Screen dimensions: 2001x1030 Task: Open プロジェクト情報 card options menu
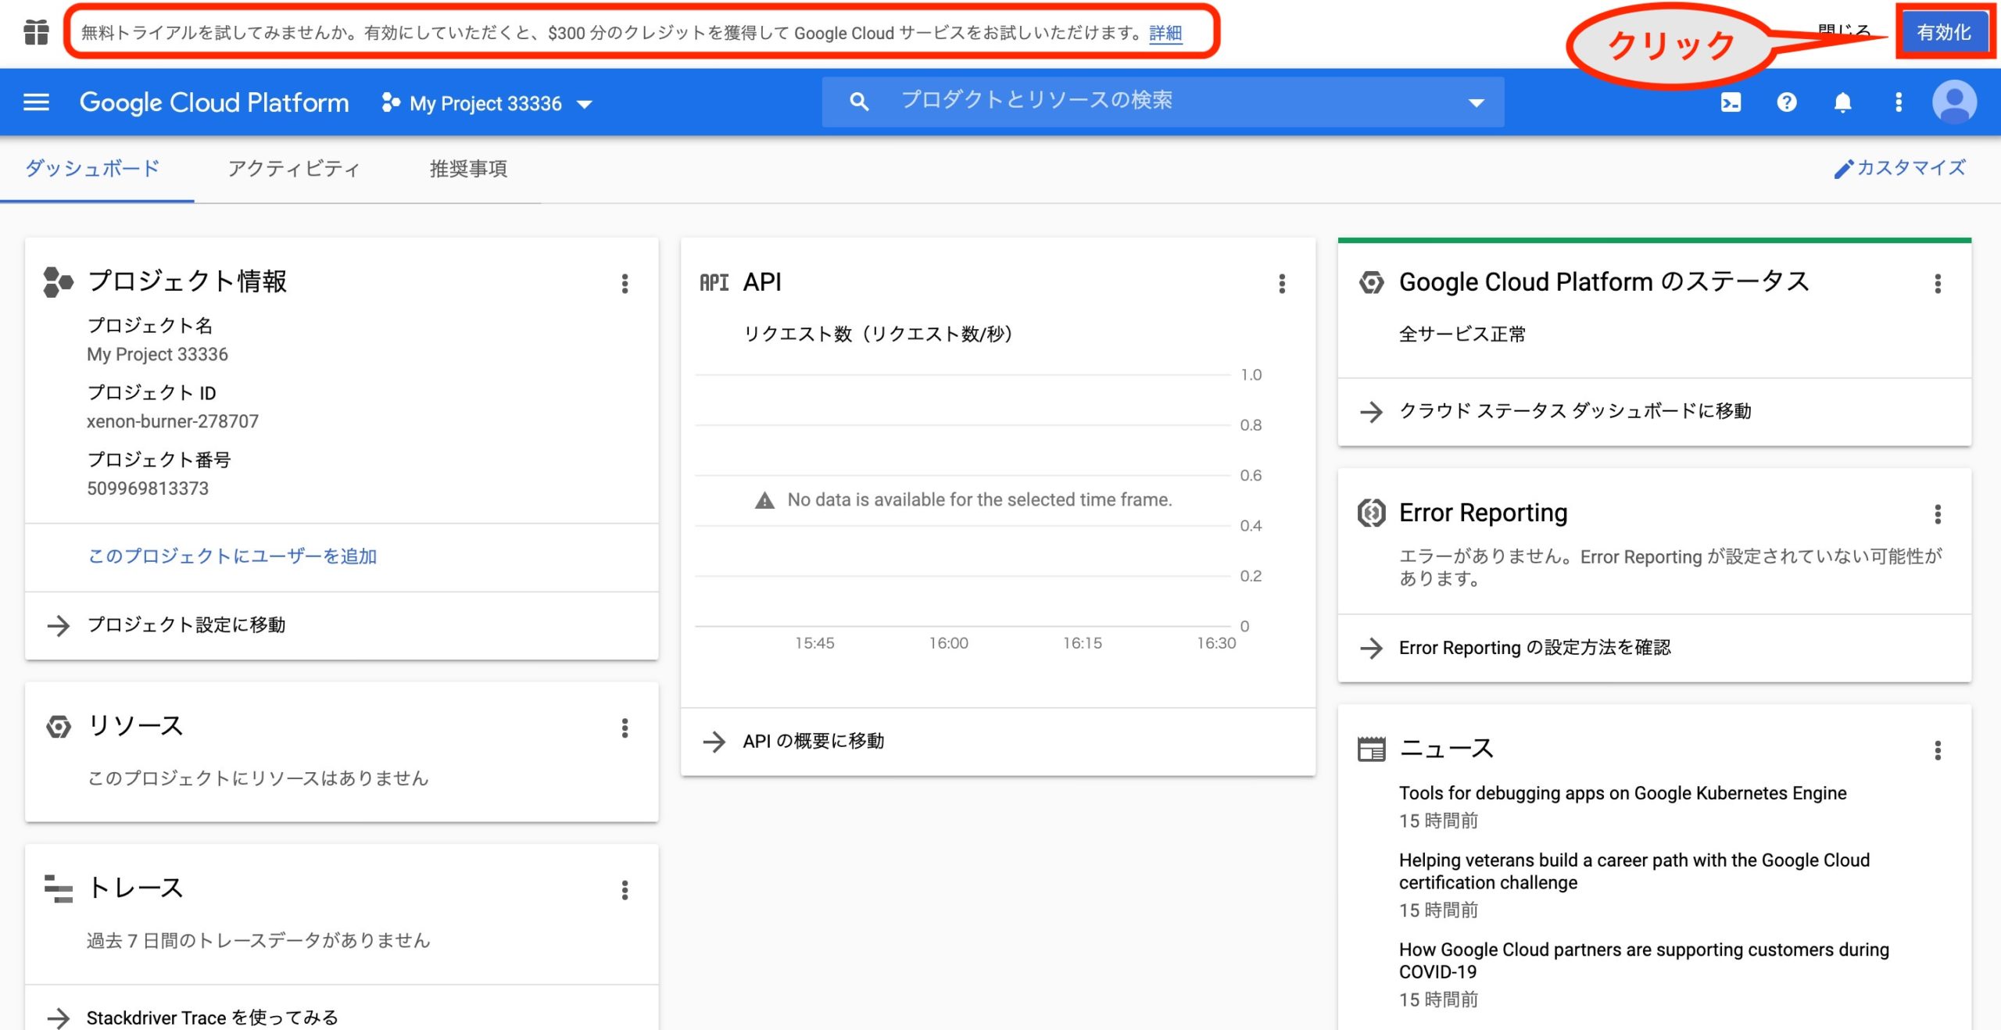tap(625, 284)
